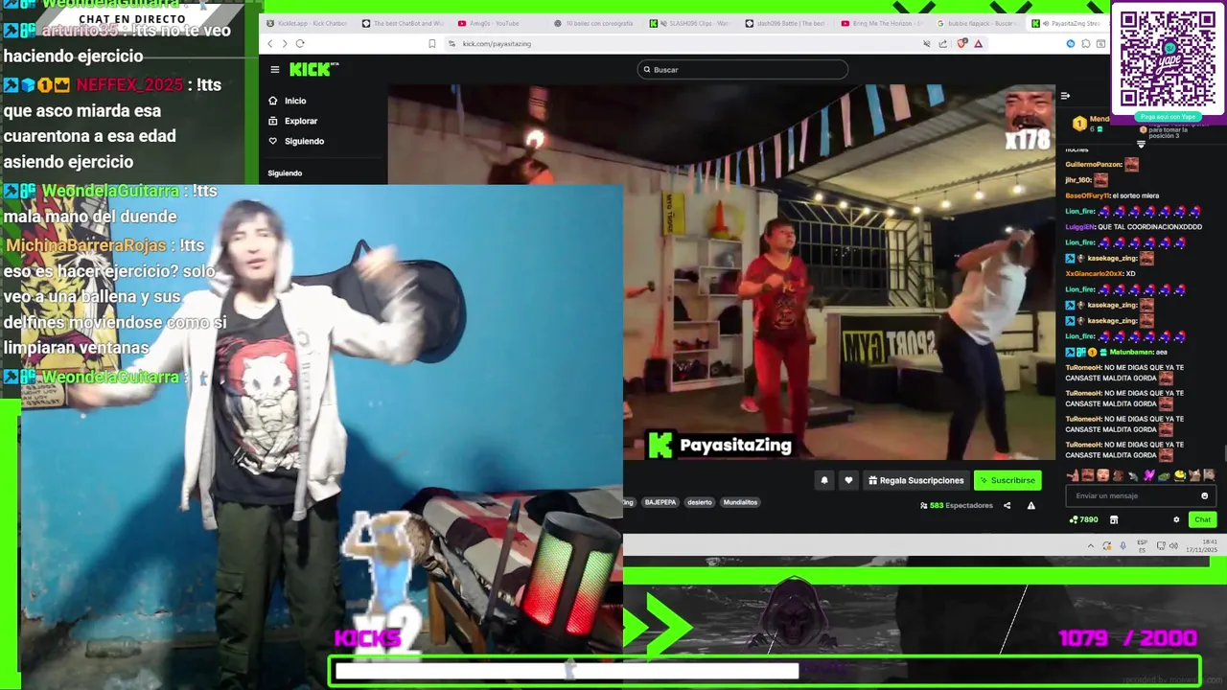
Task: Switch to 10 bailes con coreografía tab
Action: pyautogui.click(x=594, y=23)
